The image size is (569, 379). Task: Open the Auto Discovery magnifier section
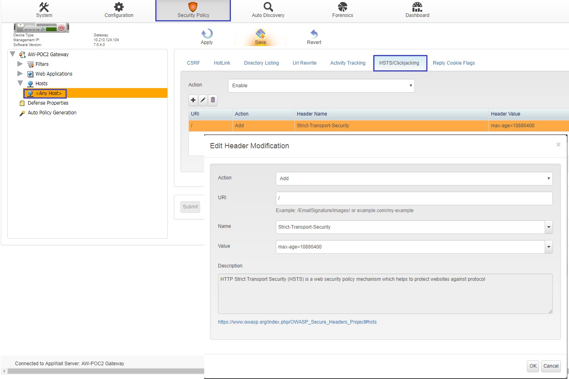tap(268, 10)
